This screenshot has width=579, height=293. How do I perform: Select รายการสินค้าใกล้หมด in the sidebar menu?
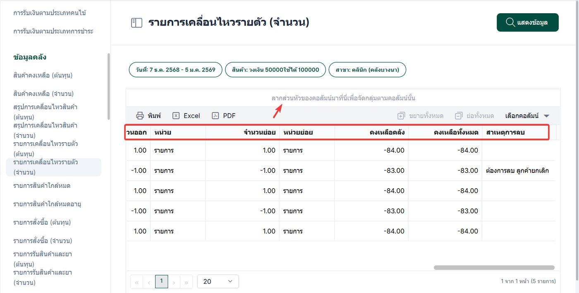[41, 186]
